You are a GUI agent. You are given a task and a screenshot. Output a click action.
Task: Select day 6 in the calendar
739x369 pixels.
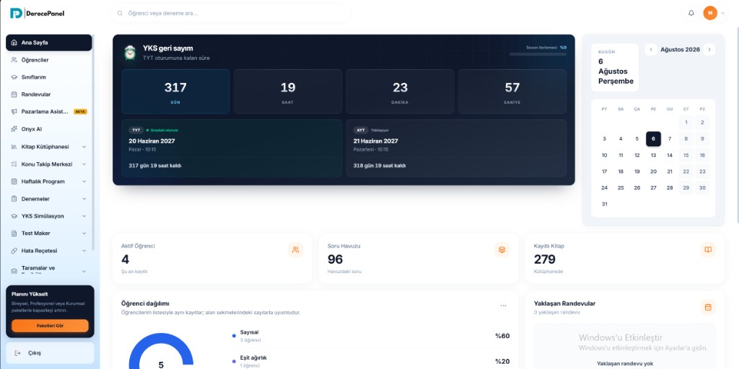(x=653, y=139)
